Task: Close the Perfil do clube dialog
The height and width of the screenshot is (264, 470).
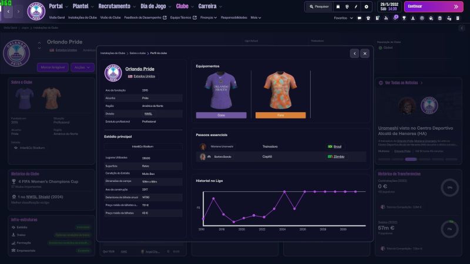Action: coord(365,53)
